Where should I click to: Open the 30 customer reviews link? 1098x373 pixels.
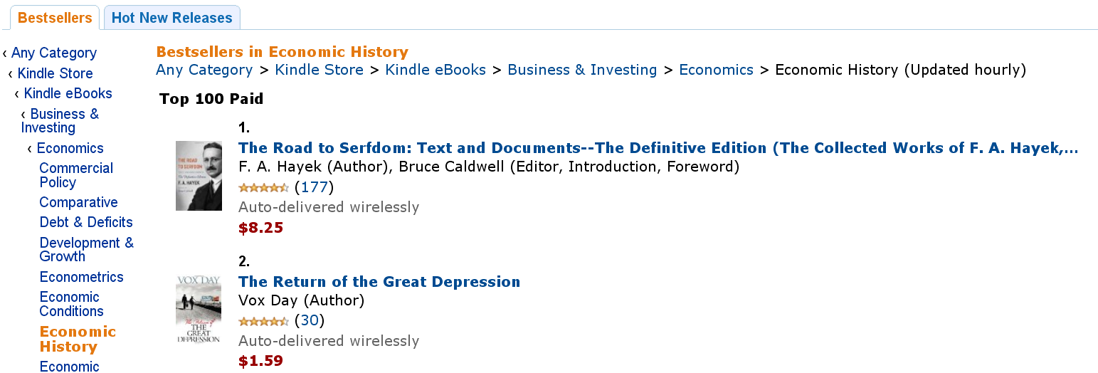pyautogui.click(x=310, y=321)
